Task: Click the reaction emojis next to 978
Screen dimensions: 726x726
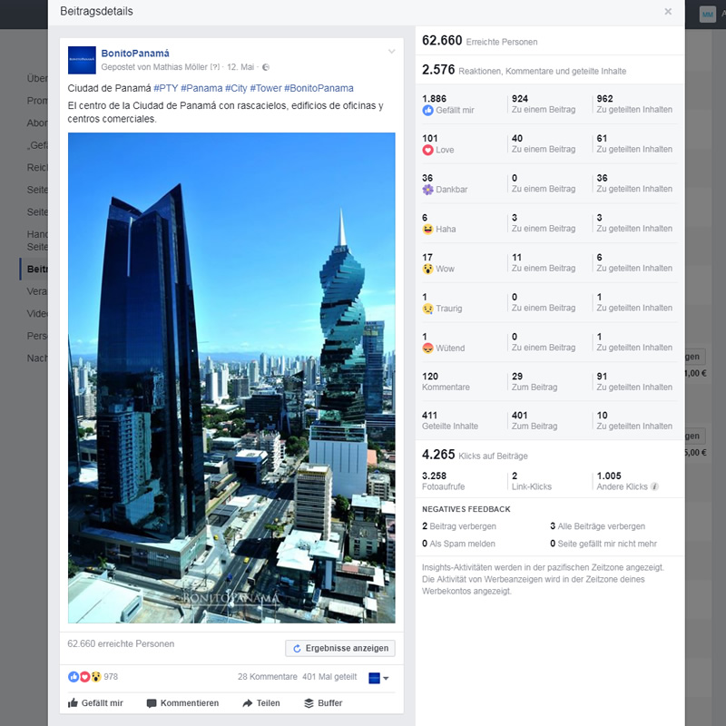Action: (84, 677)
